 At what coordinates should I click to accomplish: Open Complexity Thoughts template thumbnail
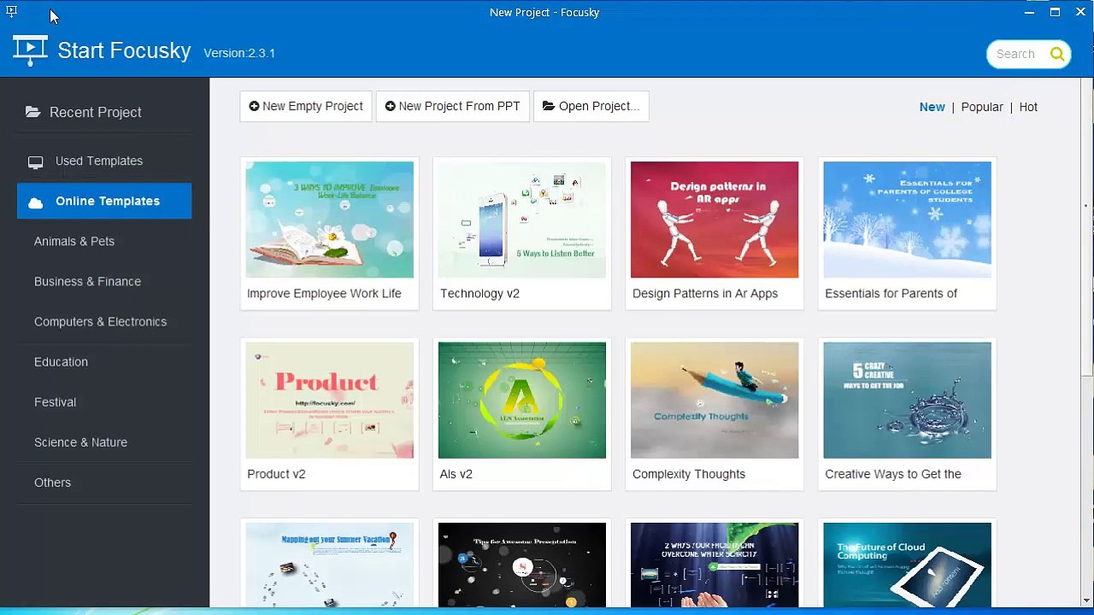click(x=715, y=400)
